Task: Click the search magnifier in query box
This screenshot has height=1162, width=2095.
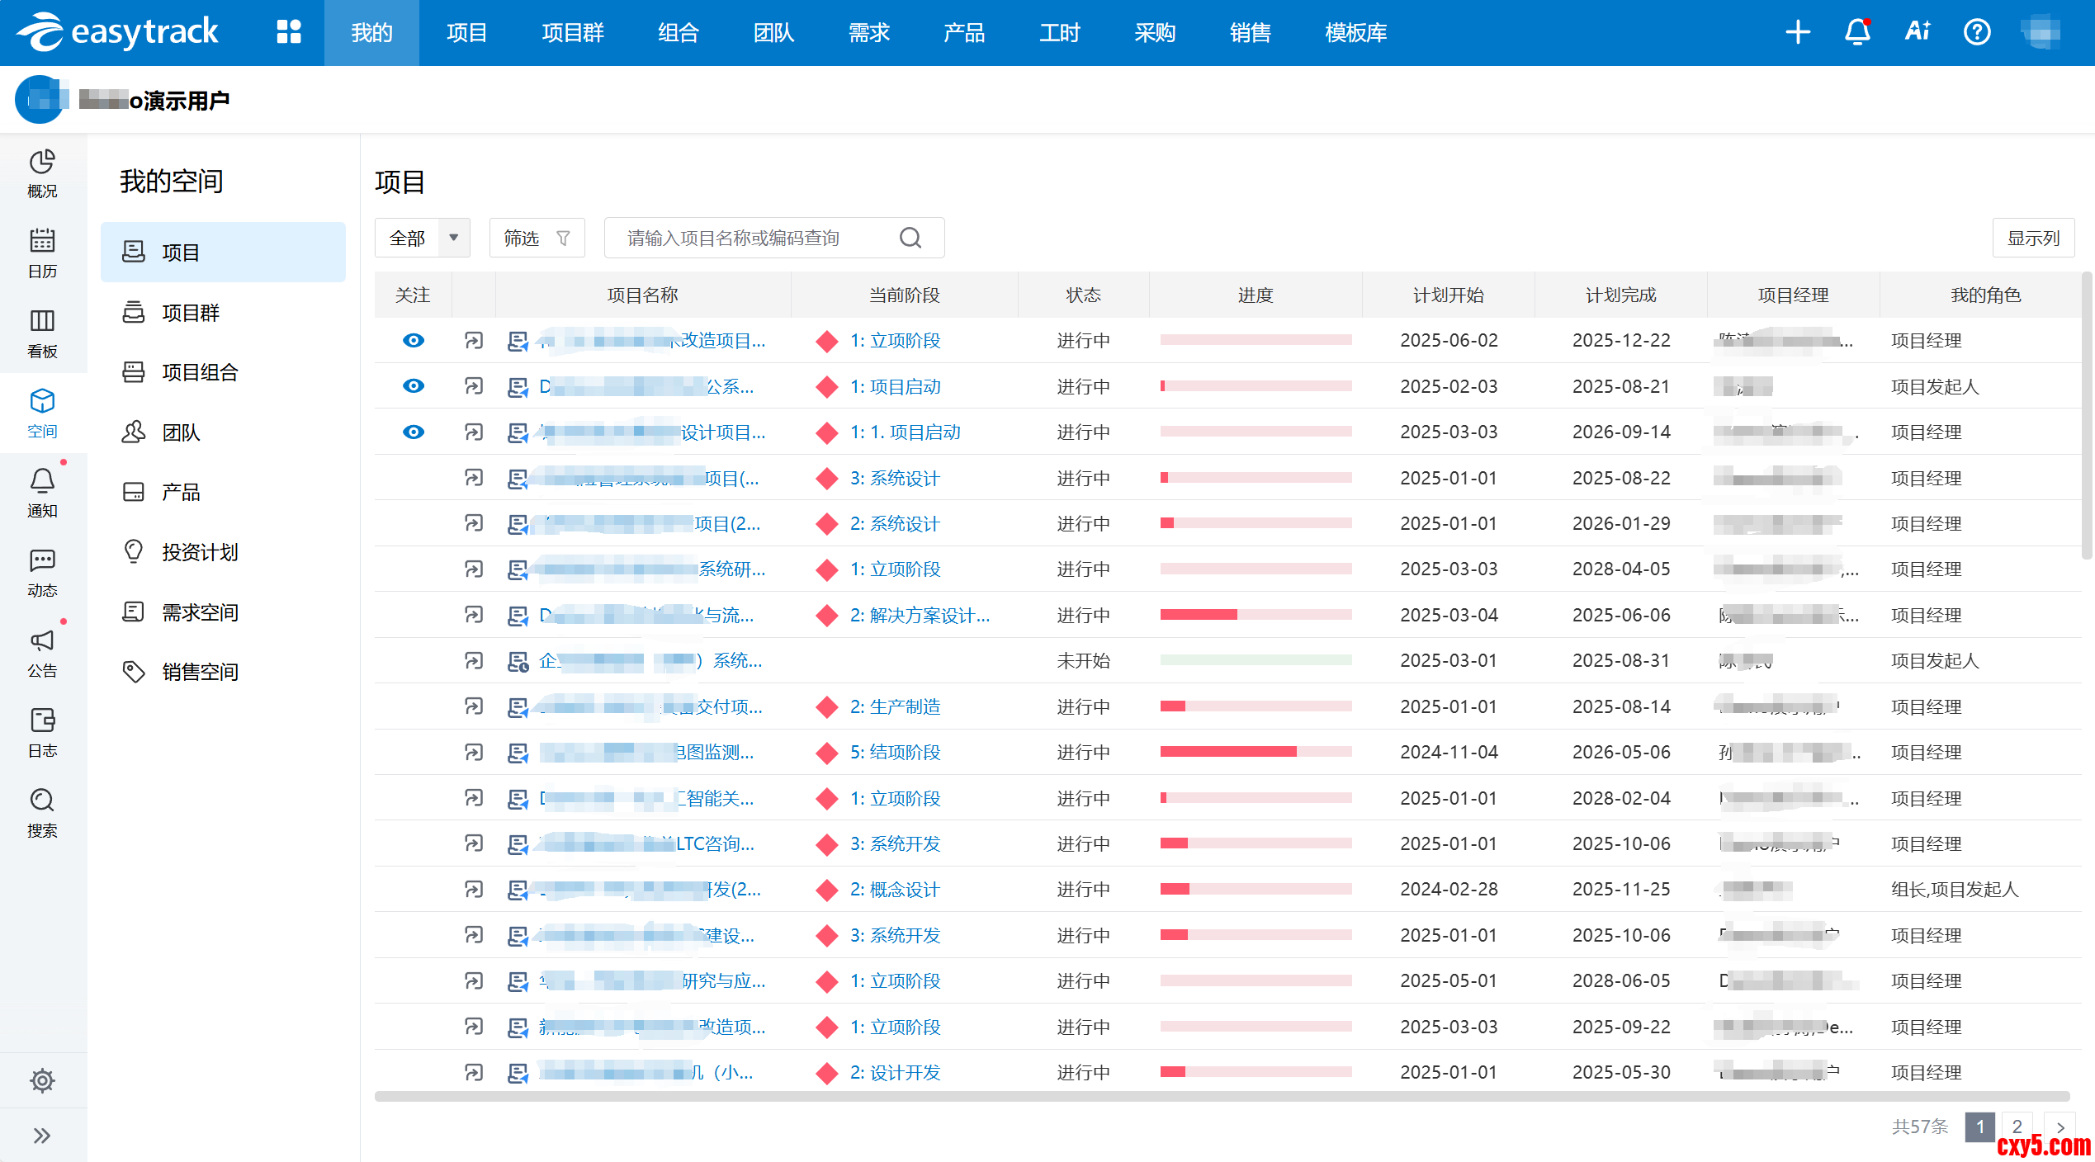Action: point(910,239)
